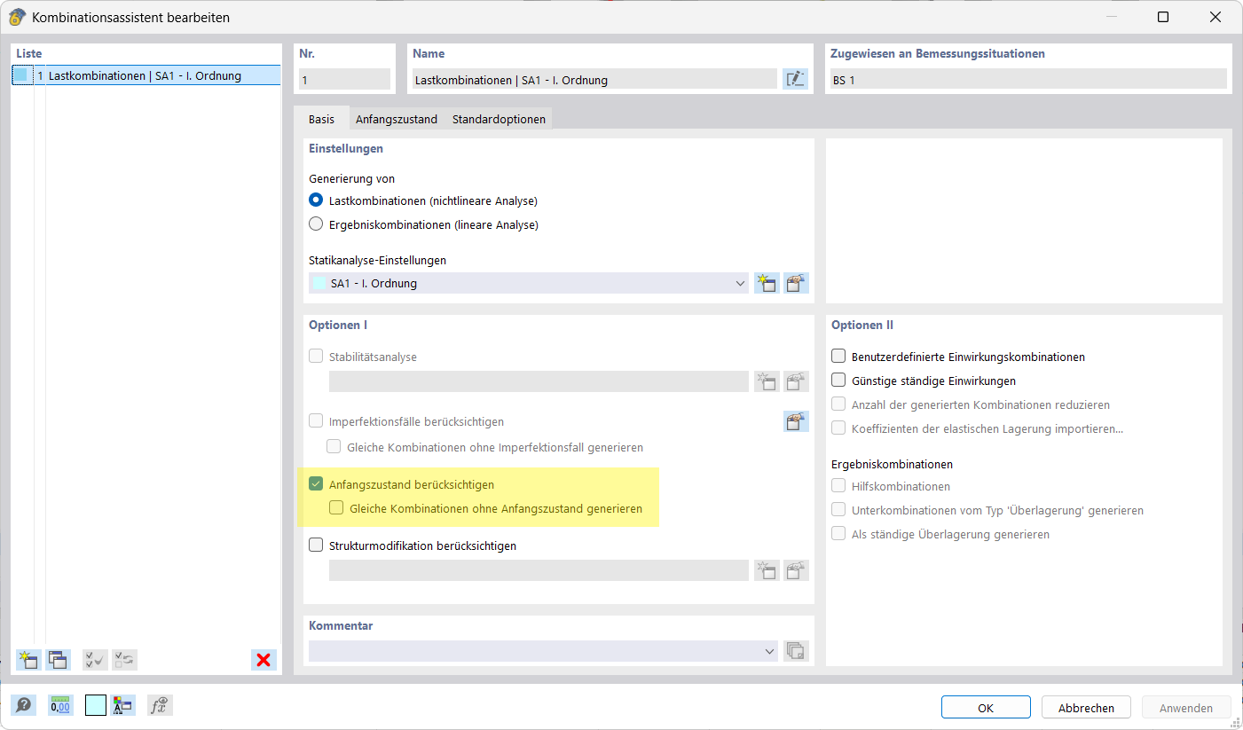Enable Strukturmodifikation berücksichtigen
Image resolution: width=1243 pixels, height=730 pixels.
click(x=316, y=545)
